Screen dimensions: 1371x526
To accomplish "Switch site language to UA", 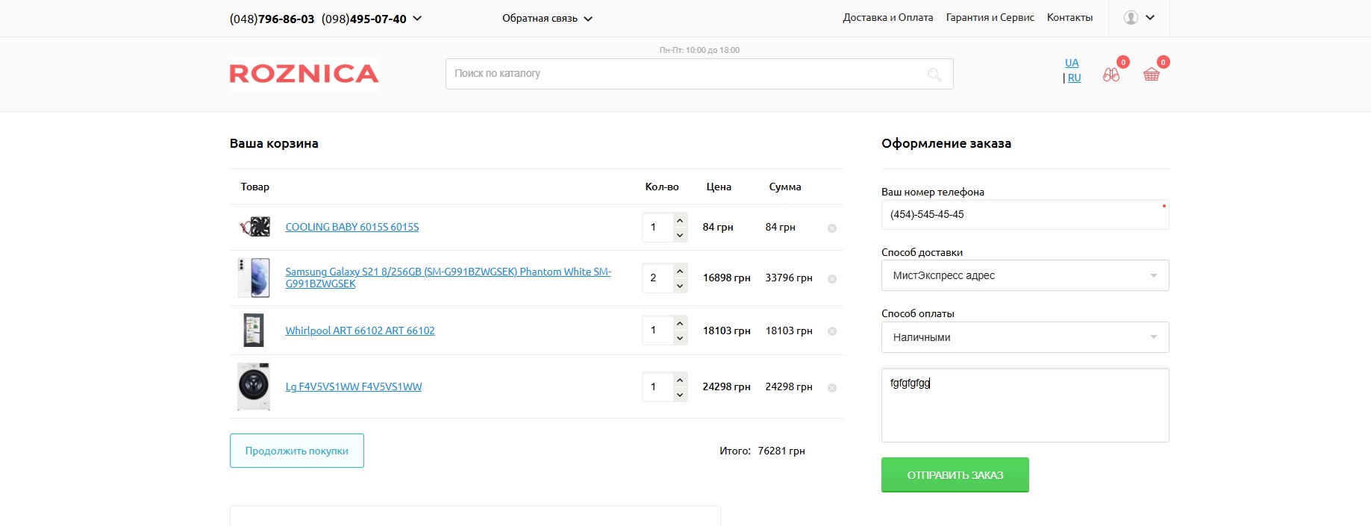I will pos(1072,63).
